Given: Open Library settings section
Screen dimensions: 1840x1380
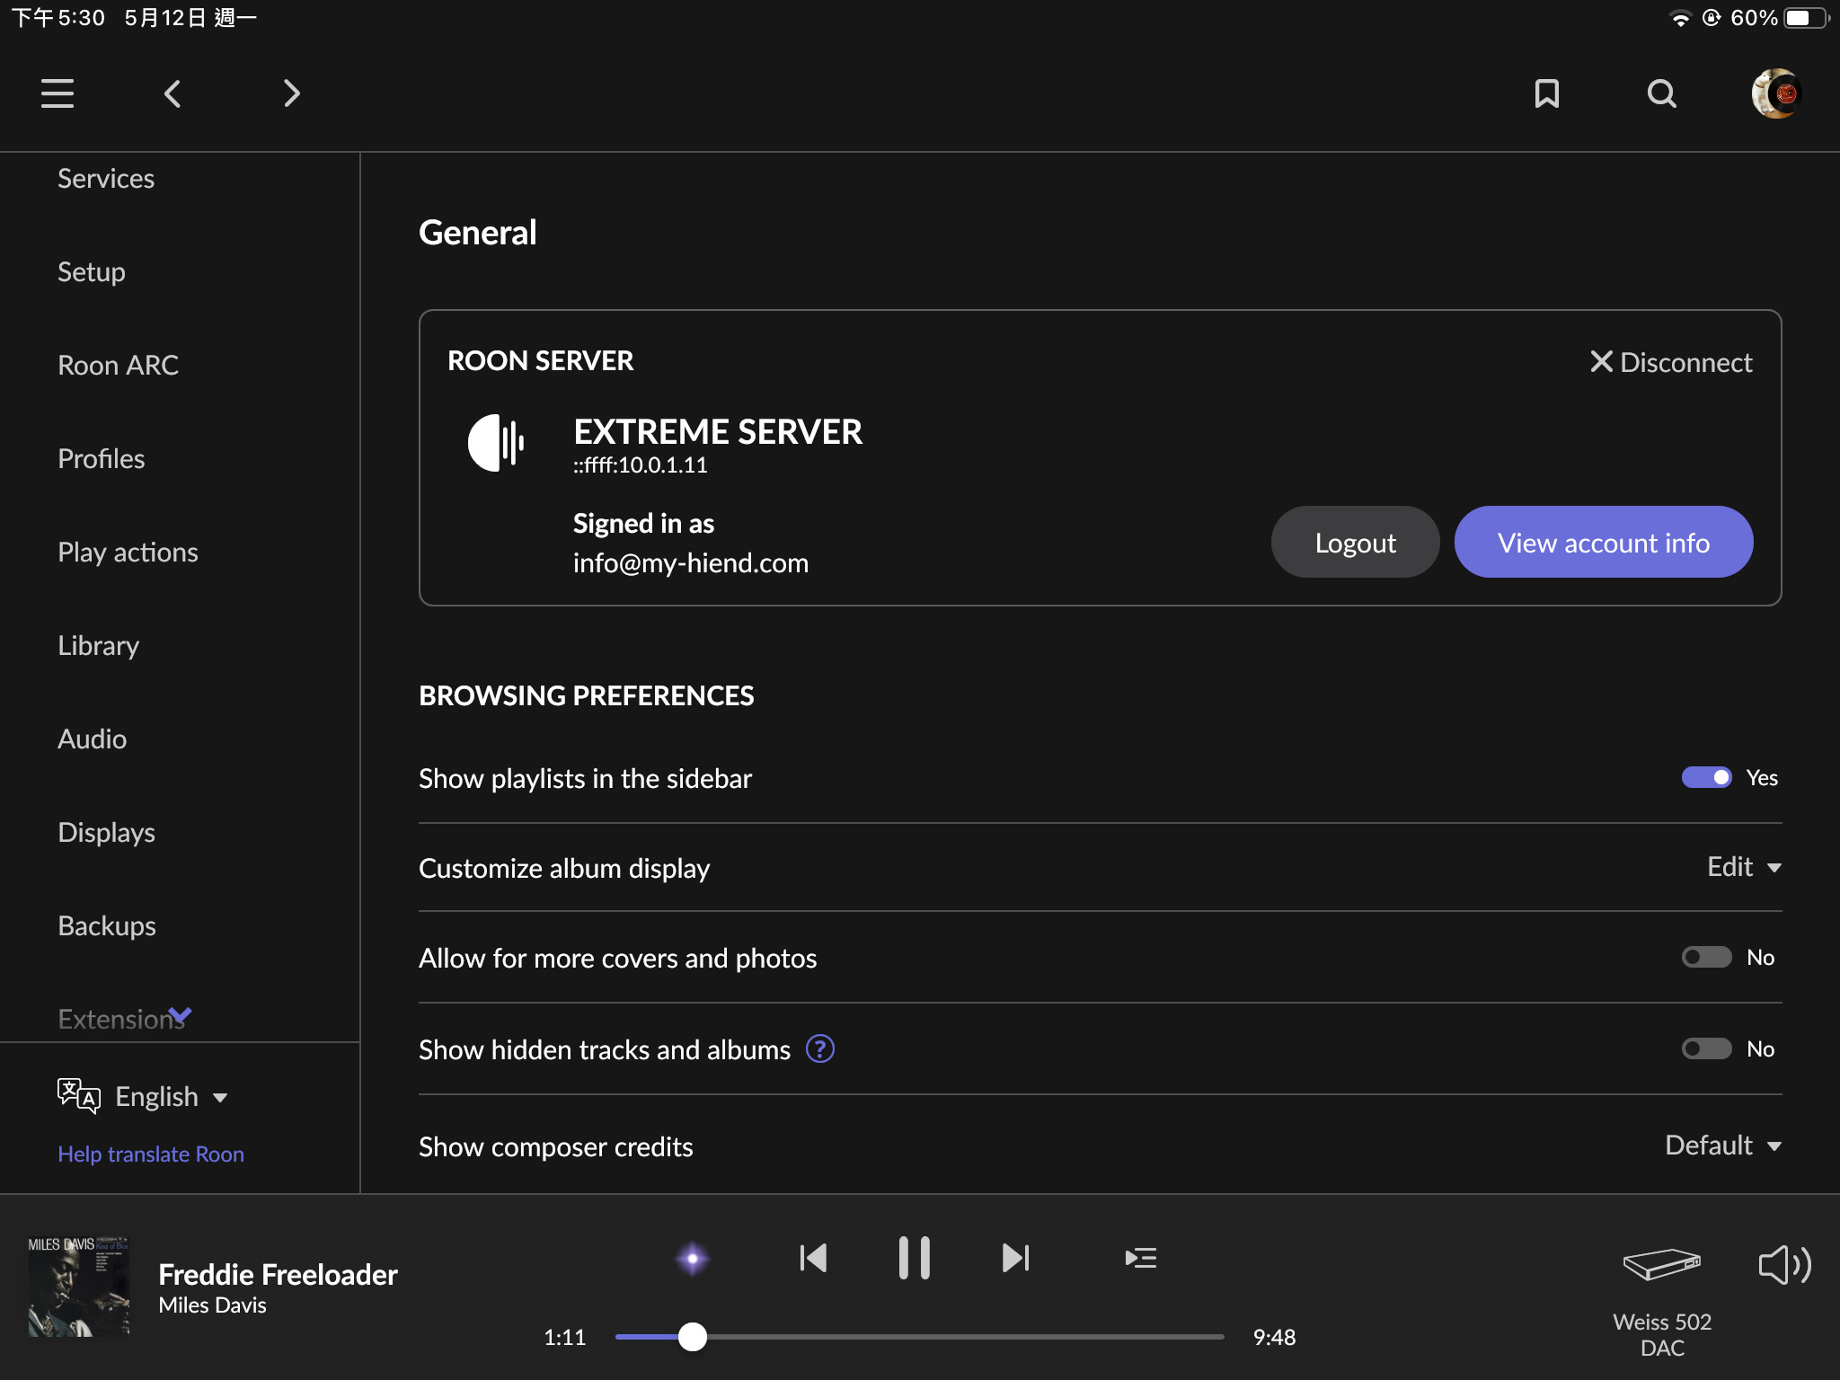Looking at the screenshot, I should pyautogui.click(x=99, y=645).
